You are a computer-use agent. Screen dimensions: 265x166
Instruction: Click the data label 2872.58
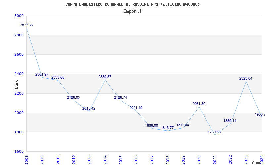coord(26,25)
